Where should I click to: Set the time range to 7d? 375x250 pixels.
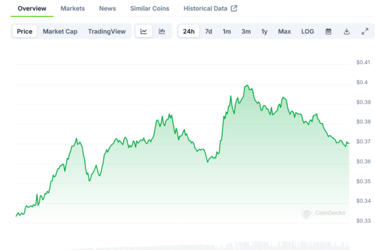209,32
